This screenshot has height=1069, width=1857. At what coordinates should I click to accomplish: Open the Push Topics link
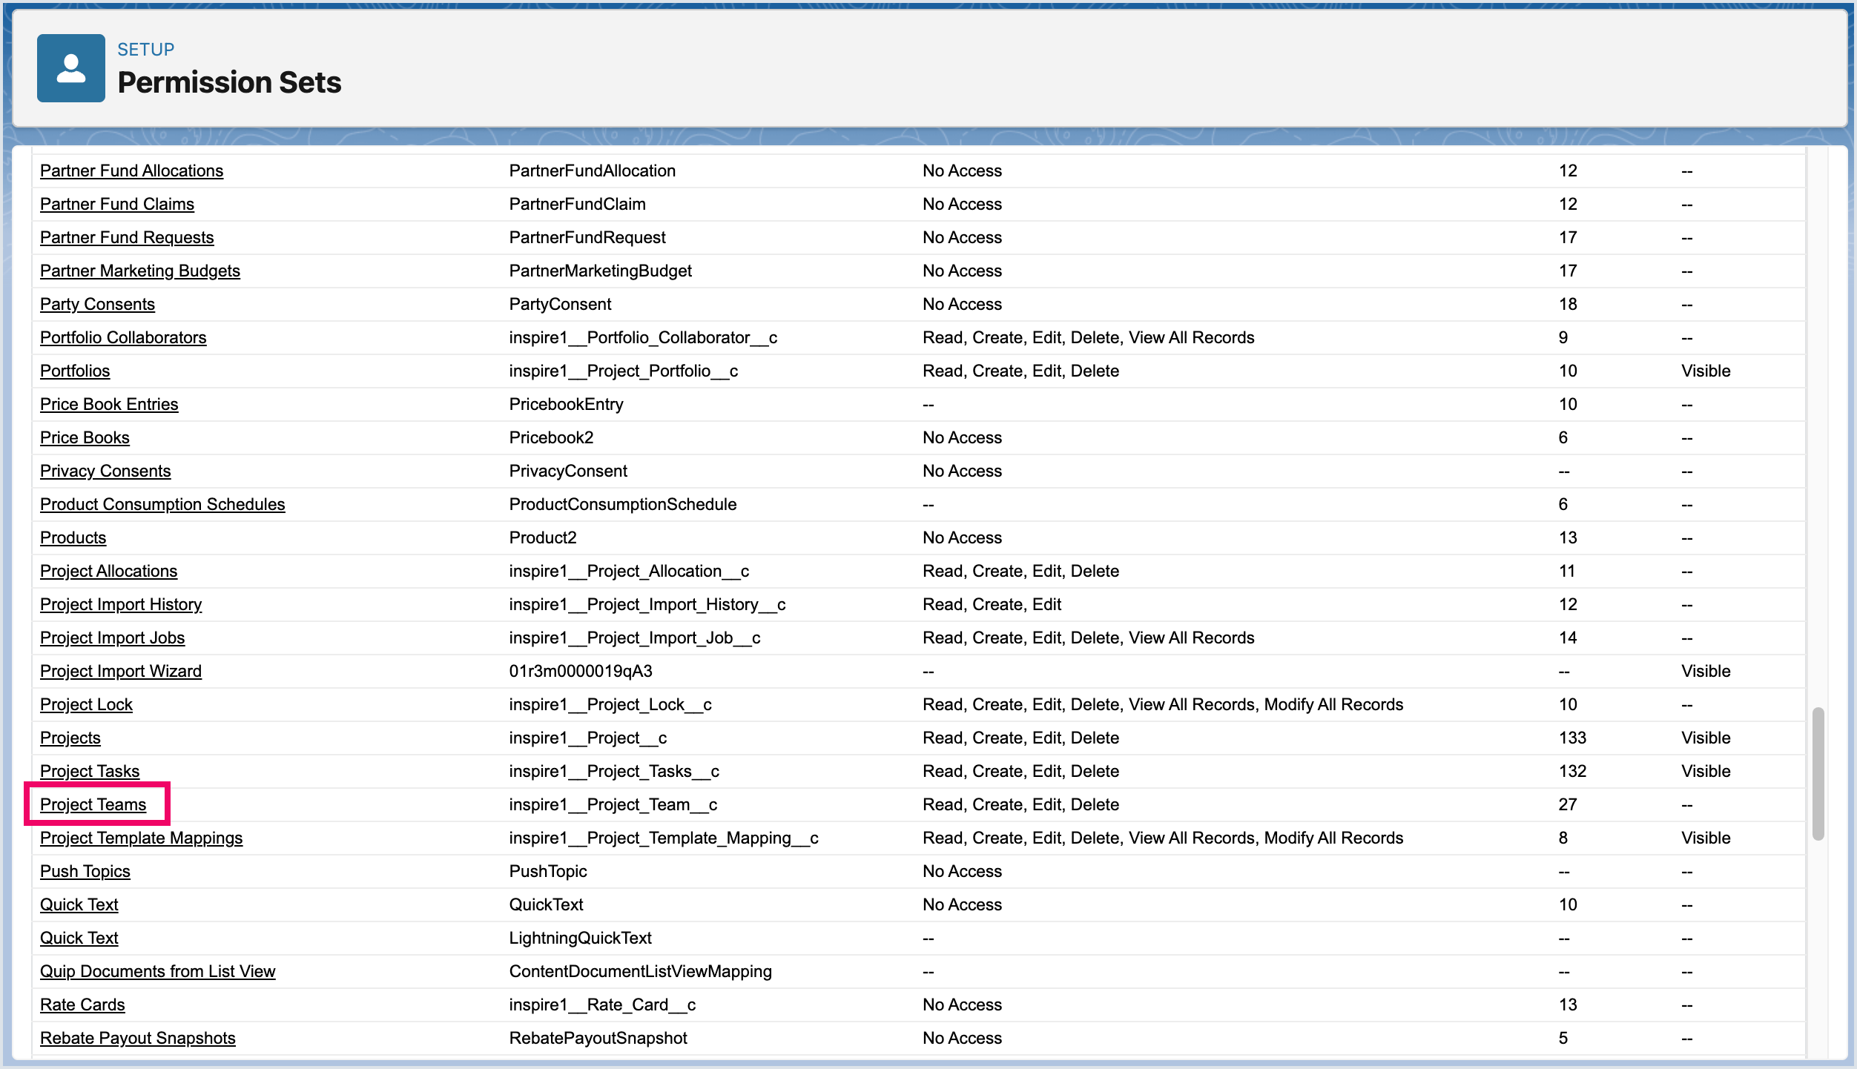[x=85, y=871]
